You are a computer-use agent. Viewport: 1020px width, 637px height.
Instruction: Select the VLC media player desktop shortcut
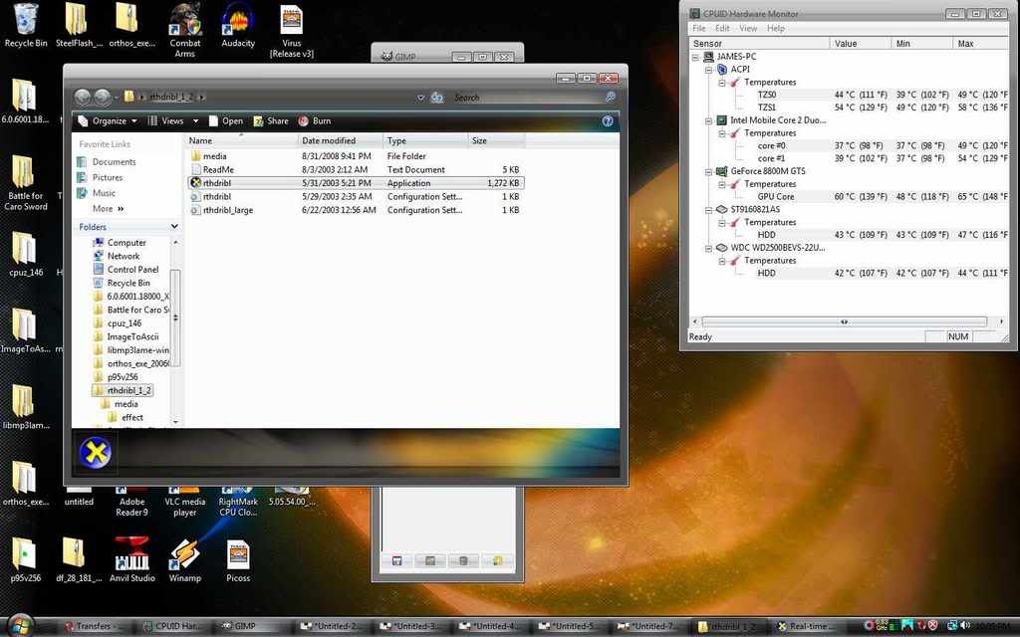click(x=184, y=503)
